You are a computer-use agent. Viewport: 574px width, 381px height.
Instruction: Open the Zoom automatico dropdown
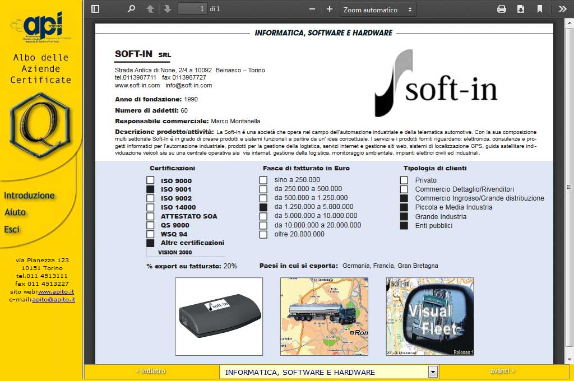(x=378, y=10)
